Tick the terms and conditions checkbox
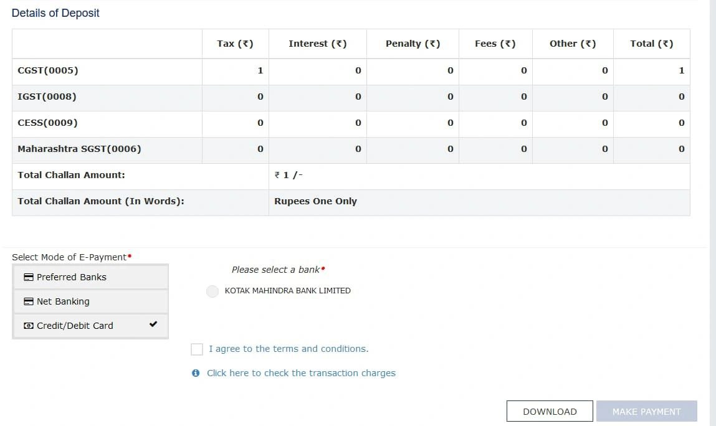Viewport: 716px width, 426px height. [197, 349]
